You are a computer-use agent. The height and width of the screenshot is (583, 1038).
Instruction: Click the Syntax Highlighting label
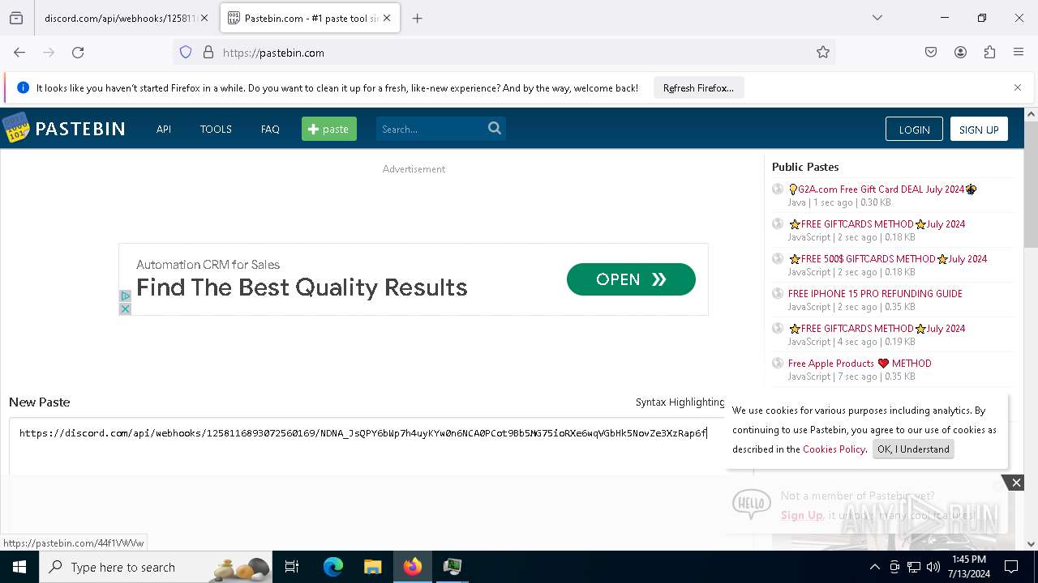coord(680,402)
